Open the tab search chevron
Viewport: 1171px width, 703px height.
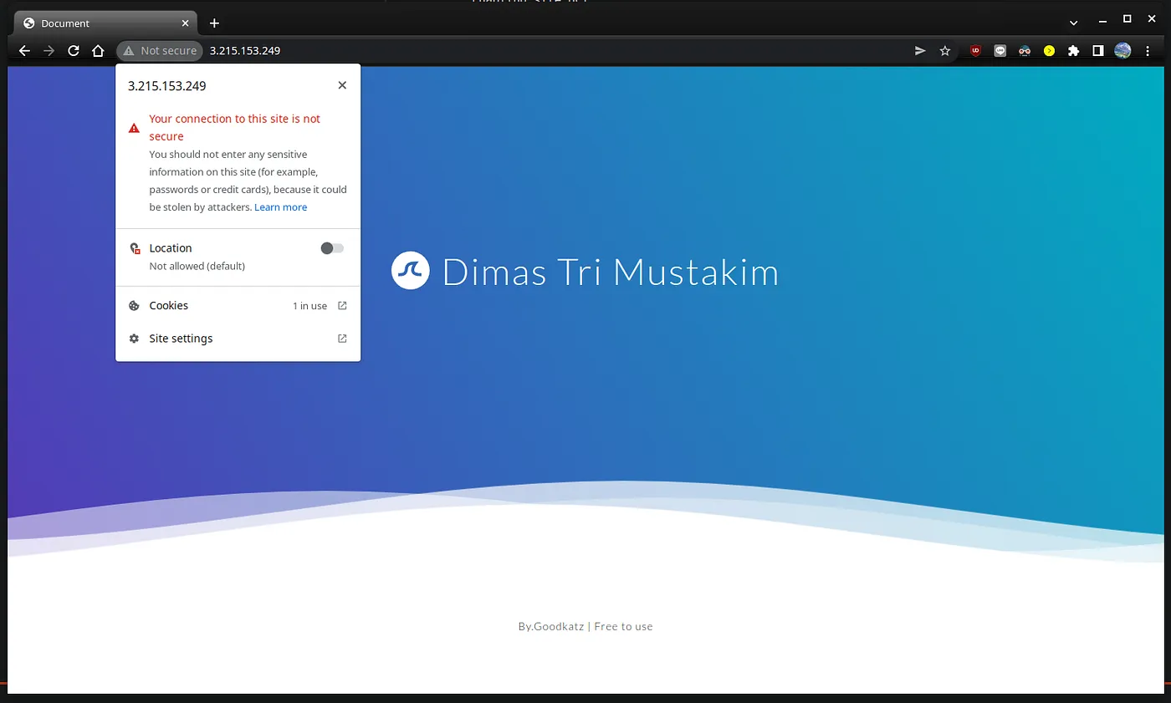pyautogui.click(x=1072, y=23)
